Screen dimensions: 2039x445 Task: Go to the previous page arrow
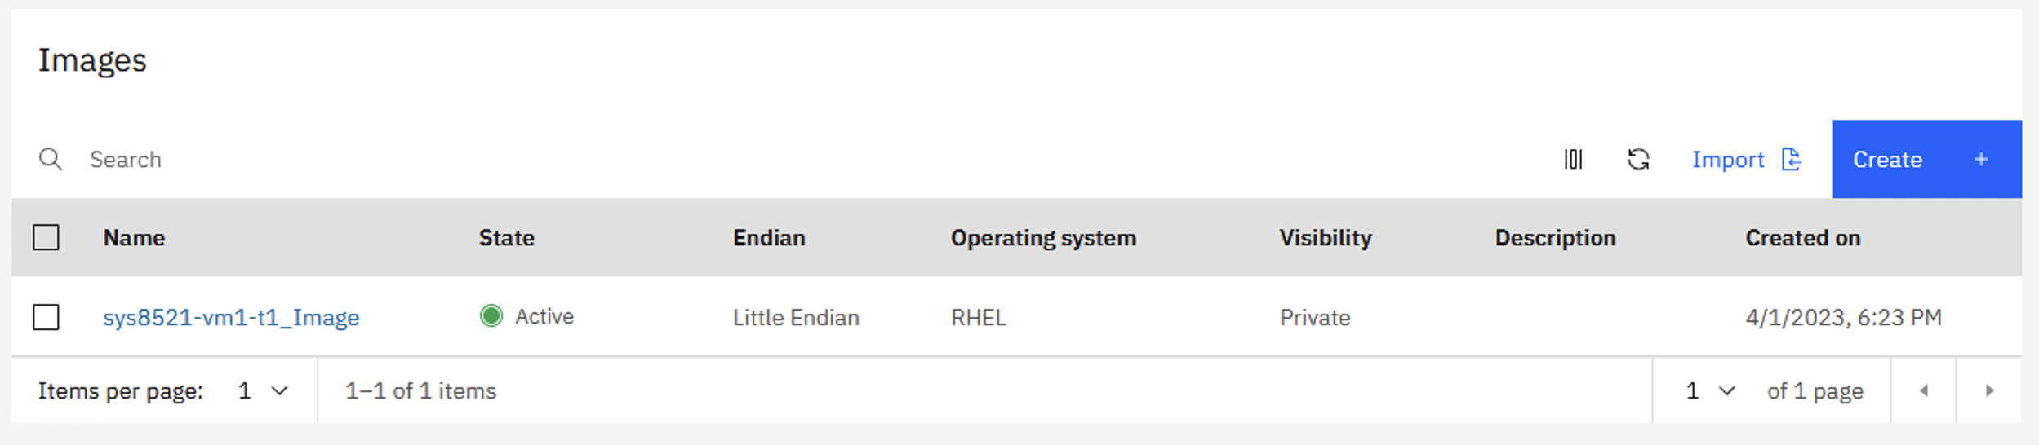1924,391
